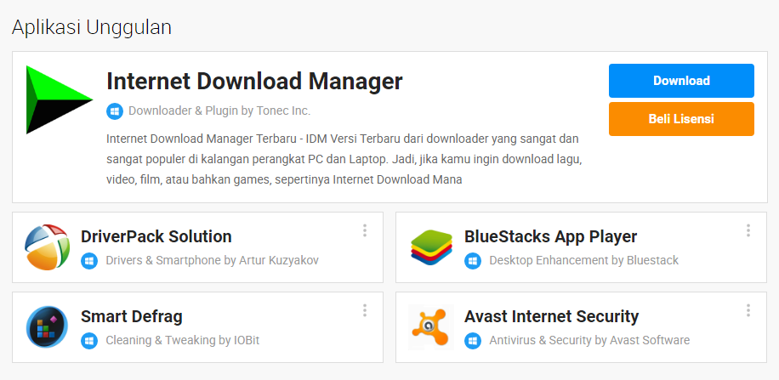Click the DriverPack Solution app icon
The image size is (779, 380).
click(47, 247)
